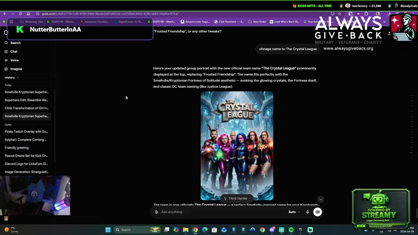Jump to bottom with down arrow button
The image size is (418, 235).
(x=320, y=199)
